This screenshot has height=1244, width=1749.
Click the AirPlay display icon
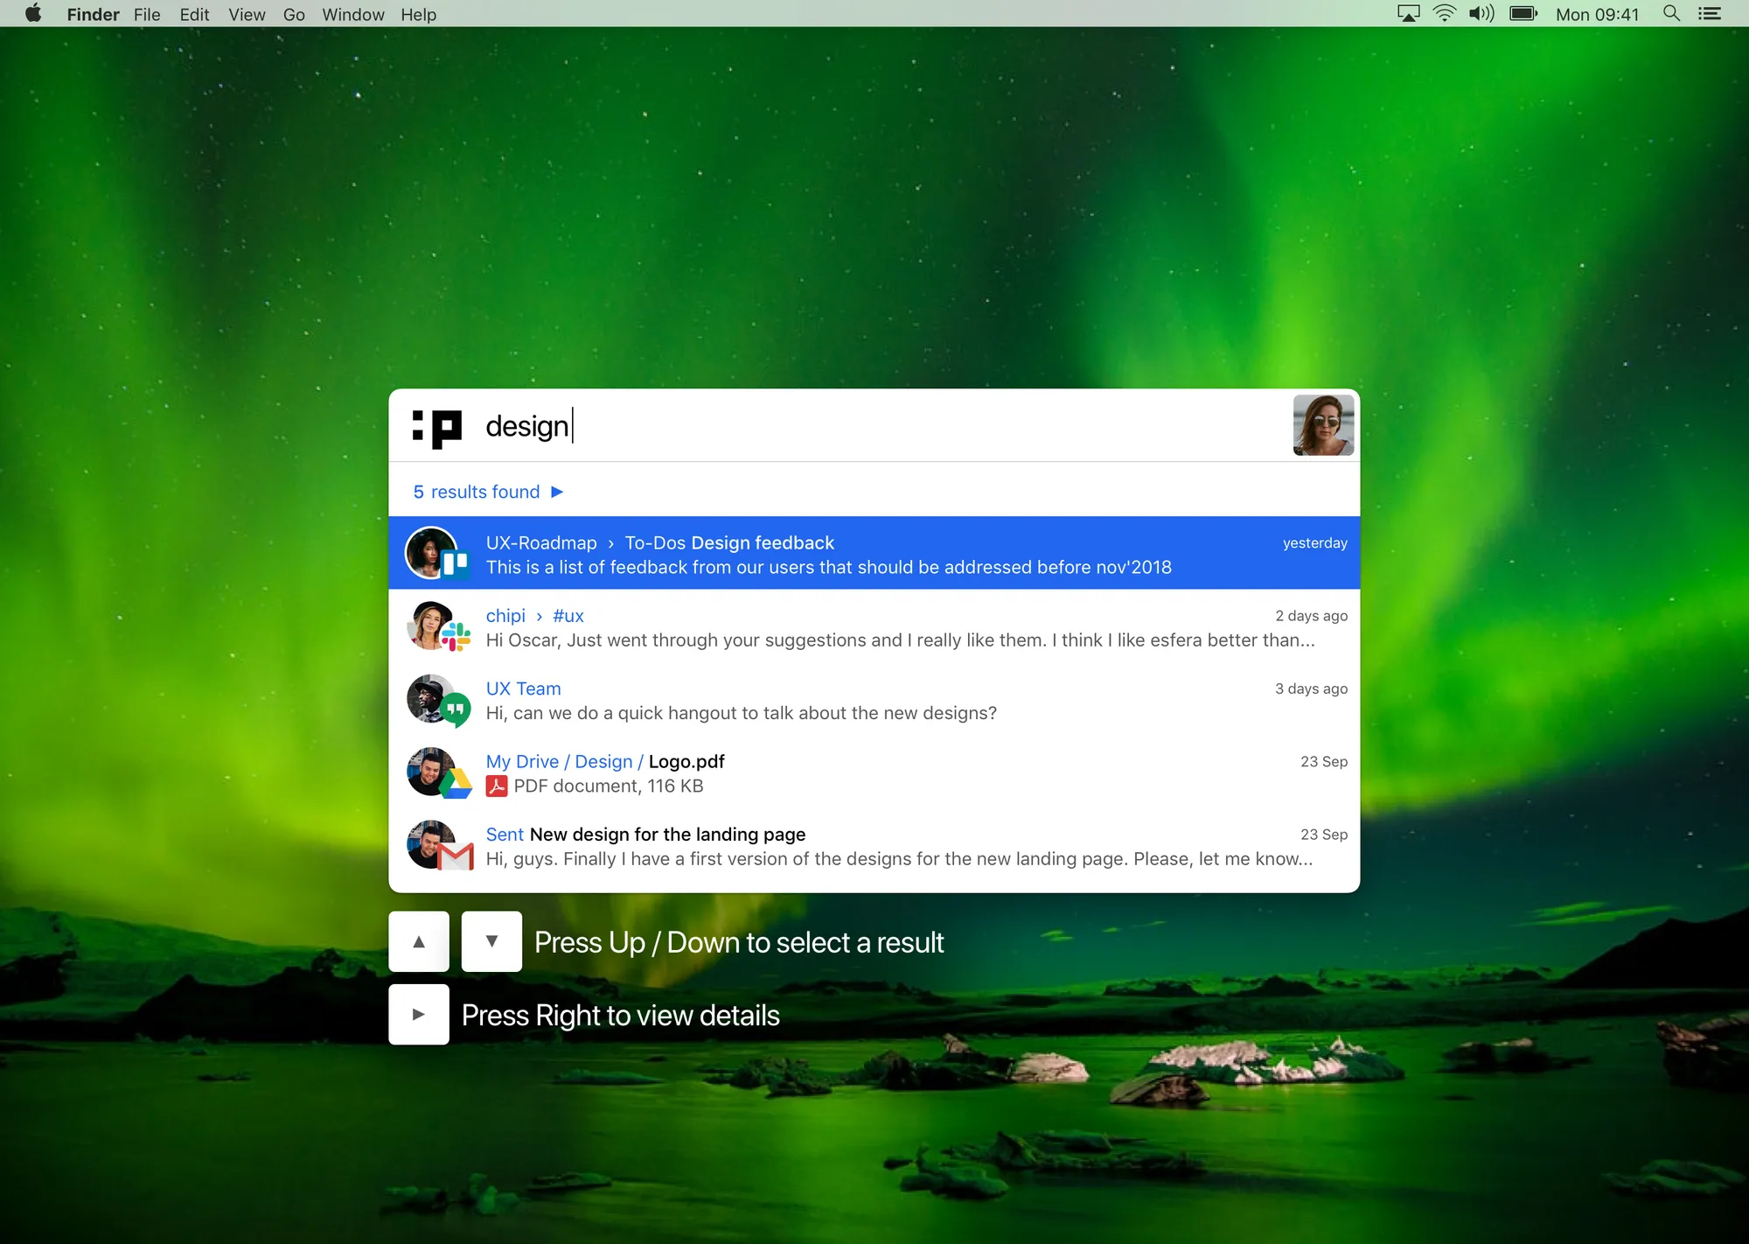click(1408, 14)
